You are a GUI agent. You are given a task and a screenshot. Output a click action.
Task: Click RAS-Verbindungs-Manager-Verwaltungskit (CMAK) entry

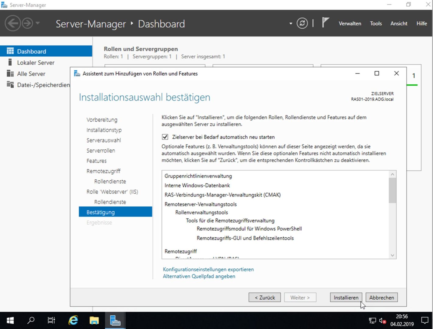[x=223, y=195]
